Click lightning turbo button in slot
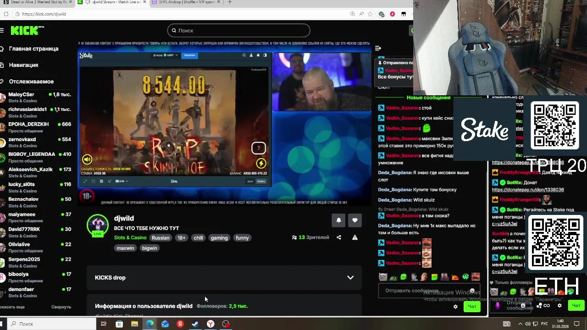This screenshot has width=587, height=330. [261, 163]
